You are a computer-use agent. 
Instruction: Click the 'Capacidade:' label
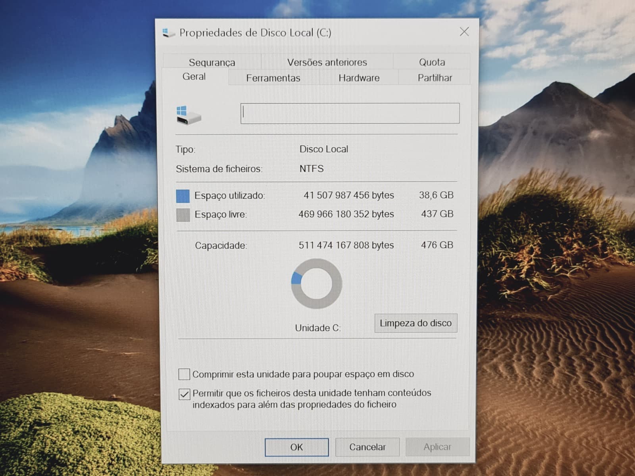(221, 246)
